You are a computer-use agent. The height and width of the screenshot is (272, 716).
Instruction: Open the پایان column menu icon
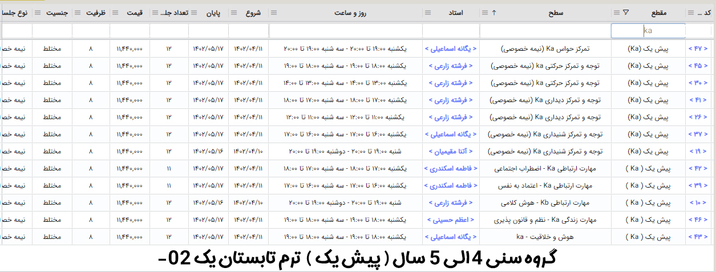coord(194,13)
